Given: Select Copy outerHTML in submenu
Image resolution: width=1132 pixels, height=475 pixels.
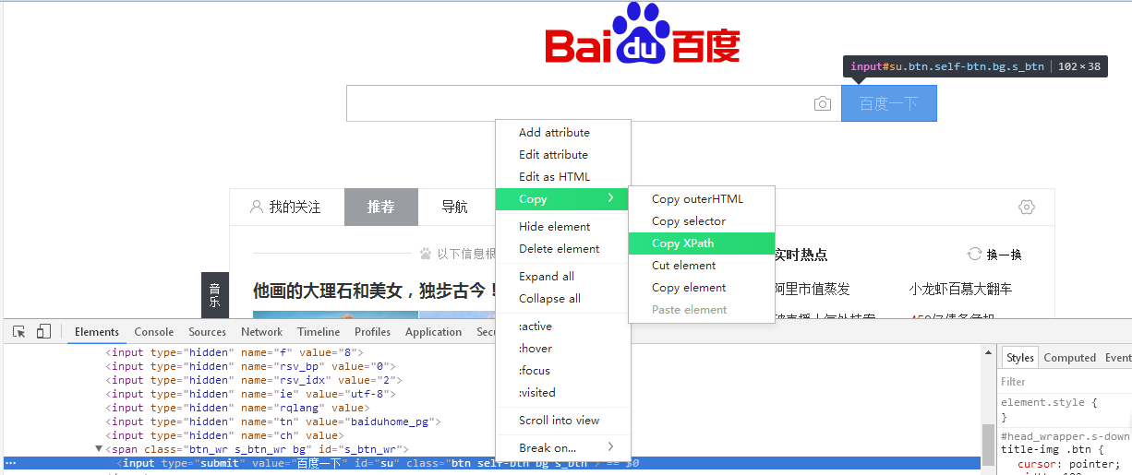Looking at the screenshot, I should 702,199.
